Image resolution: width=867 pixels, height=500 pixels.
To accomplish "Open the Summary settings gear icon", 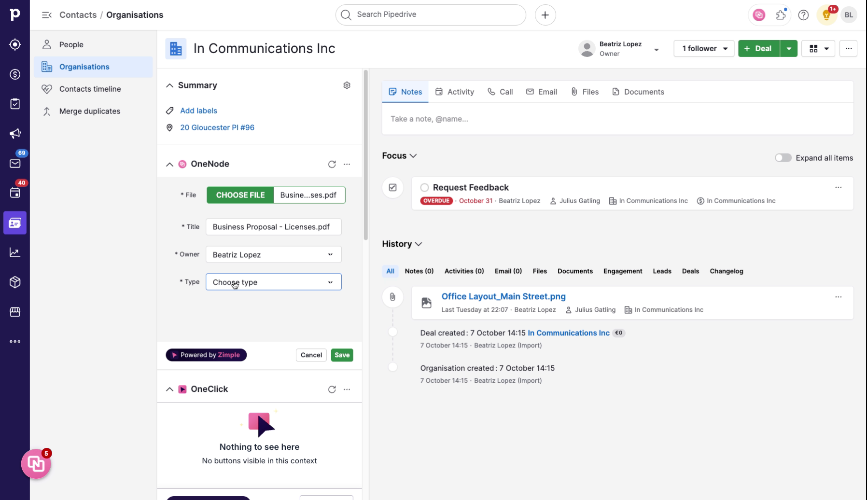I will tap(347, 85).
